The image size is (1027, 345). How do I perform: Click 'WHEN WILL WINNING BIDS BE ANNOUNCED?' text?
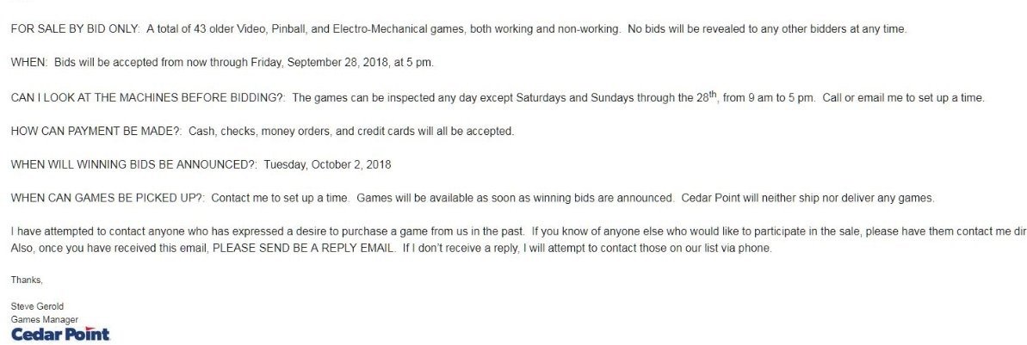tap(134, 165)
